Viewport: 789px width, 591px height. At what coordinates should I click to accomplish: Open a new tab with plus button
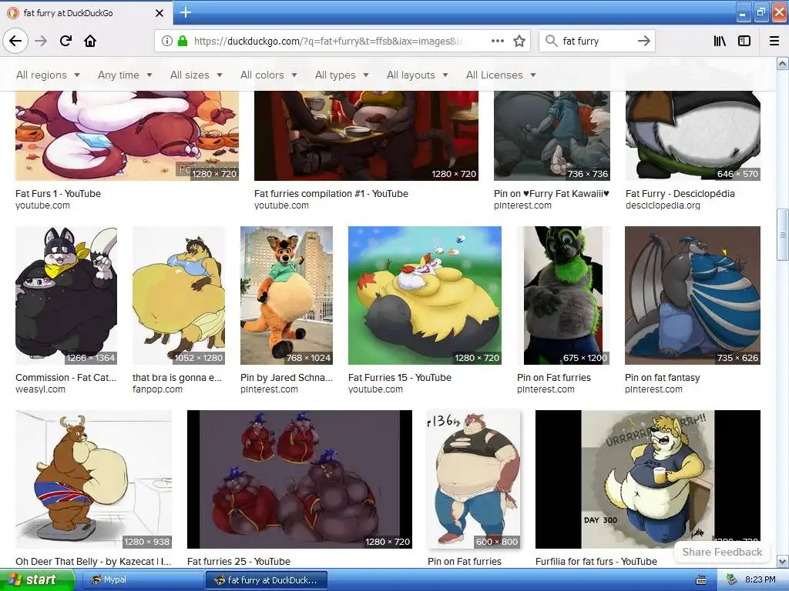(185, 12)
